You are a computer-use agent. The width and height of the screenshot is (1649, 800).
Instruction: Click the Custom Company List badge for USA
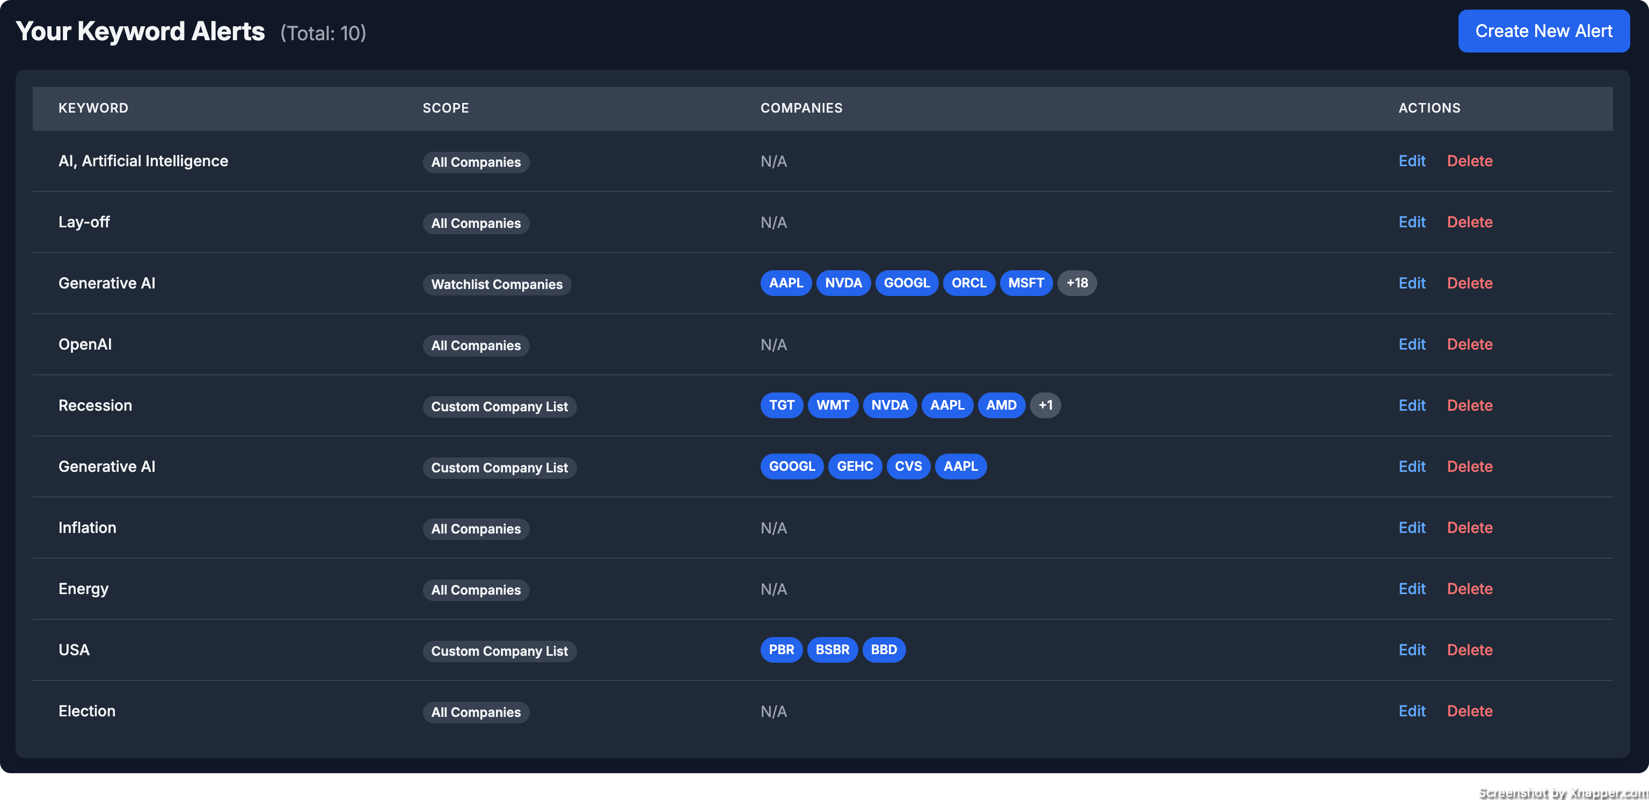click(499, 651)
